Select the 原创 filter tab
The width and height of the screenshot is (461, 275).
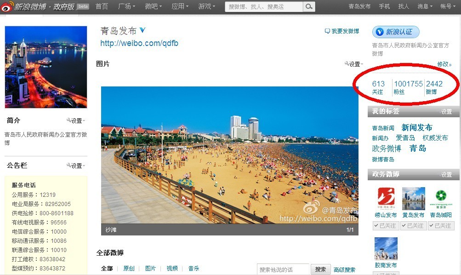(129, 268)
